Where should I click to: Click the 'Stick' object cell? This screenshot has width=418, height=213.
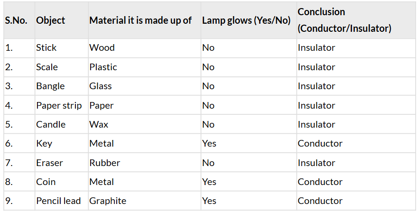[x=46, y=48]
